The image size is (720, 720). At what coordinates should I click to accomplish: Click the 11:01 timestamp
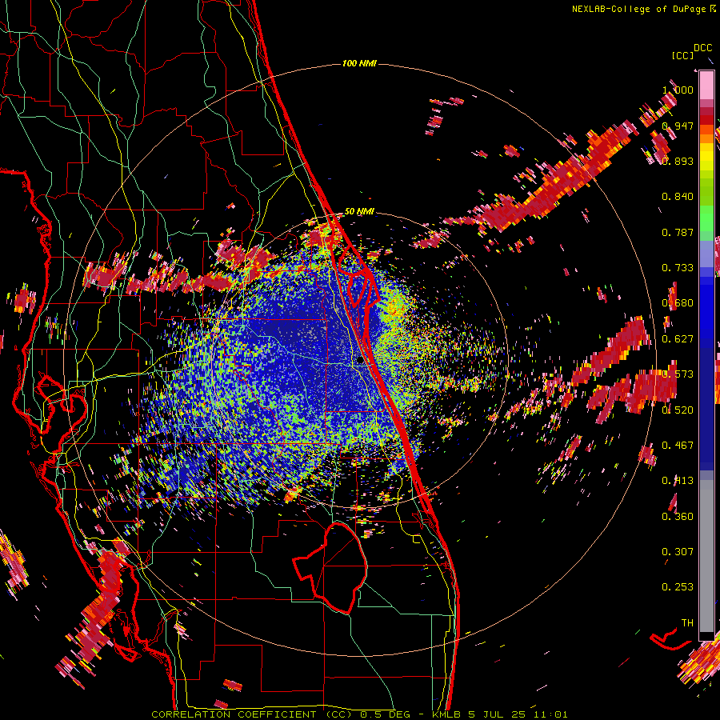point(550,714)
